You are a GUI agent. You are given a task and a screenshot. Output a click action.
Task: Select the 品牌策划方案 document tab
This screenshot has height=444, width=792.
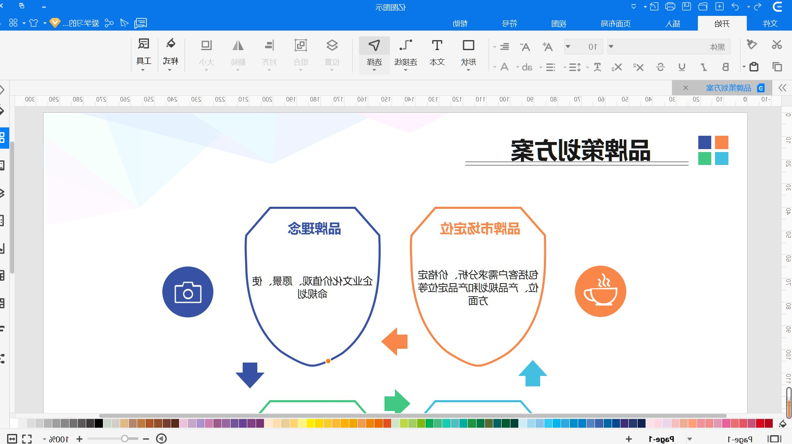tap(728, 88)
